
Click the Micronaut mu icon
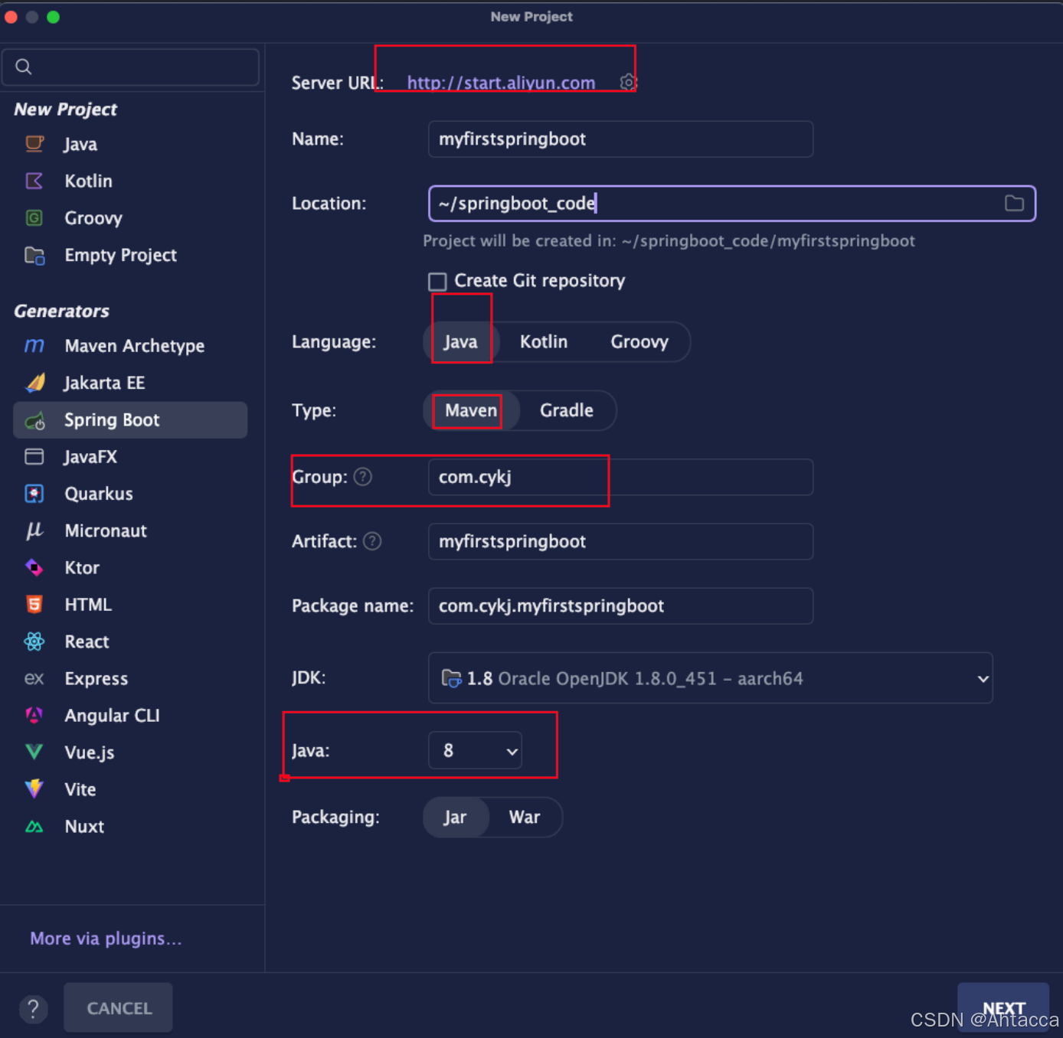[34, 530]
